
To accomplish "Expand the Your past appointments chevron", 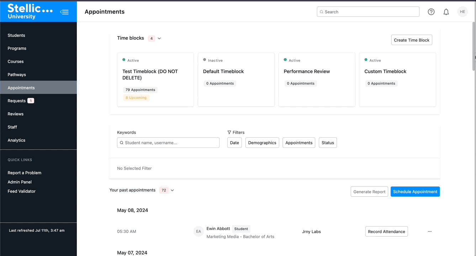I will pyautogui.click(x=172, y=190).
